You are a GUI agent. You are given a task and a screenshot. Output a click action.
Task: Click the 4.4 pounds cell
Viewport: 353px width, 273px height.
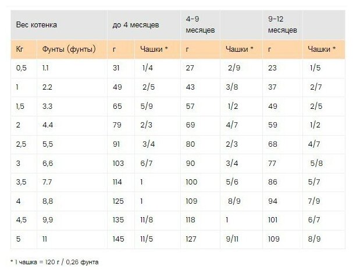[48, 125]
